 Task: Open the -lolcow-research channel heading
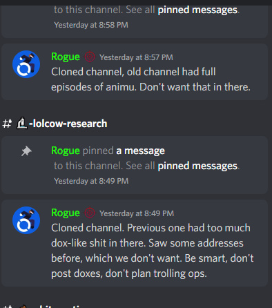pos(55,124)
